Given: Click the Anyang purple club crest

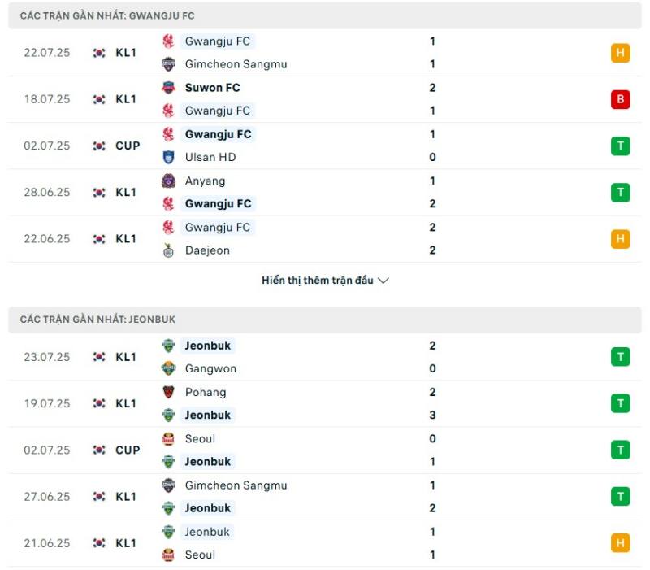Looking at the screenshot, I should pos(168,181).
